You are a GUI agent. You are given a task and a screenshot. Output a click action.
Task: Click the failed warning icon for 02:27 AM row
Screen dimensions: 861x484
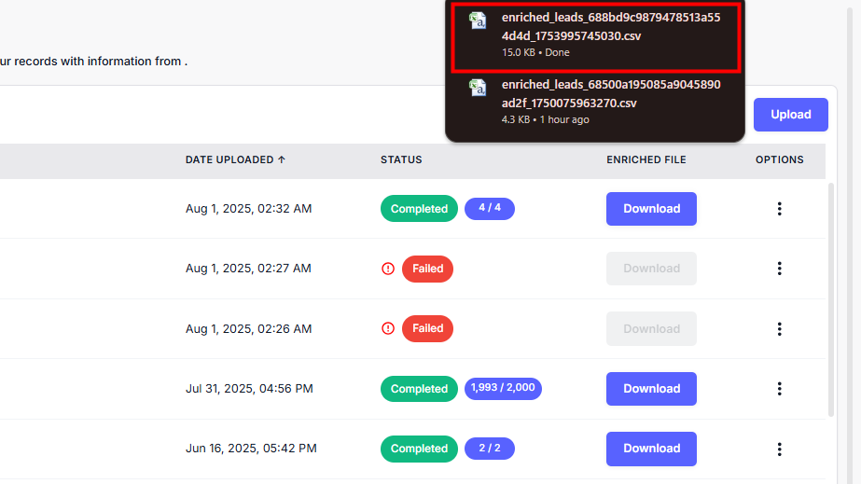coord(388,269)
